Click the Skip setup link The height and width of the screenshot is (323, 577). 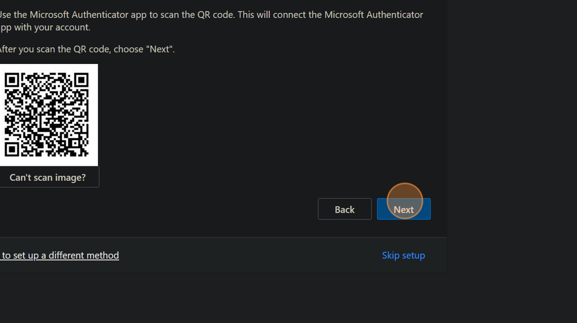tap(403, 255)
